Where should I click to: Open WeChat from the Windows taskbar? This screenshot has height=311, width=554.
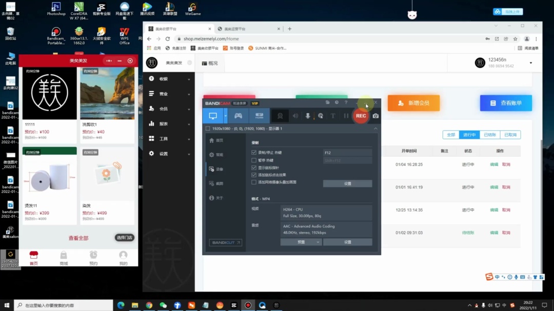click(163, 305)
